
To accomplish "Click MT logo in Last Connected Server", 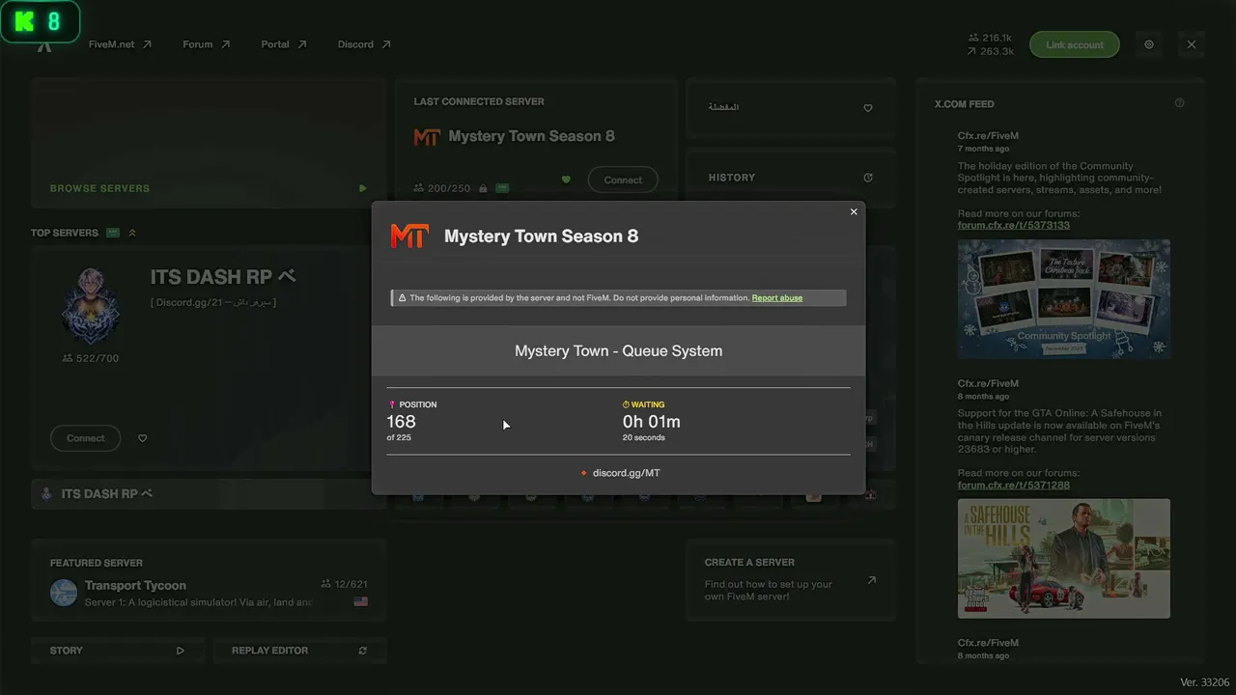I will [x=427, y=137].
